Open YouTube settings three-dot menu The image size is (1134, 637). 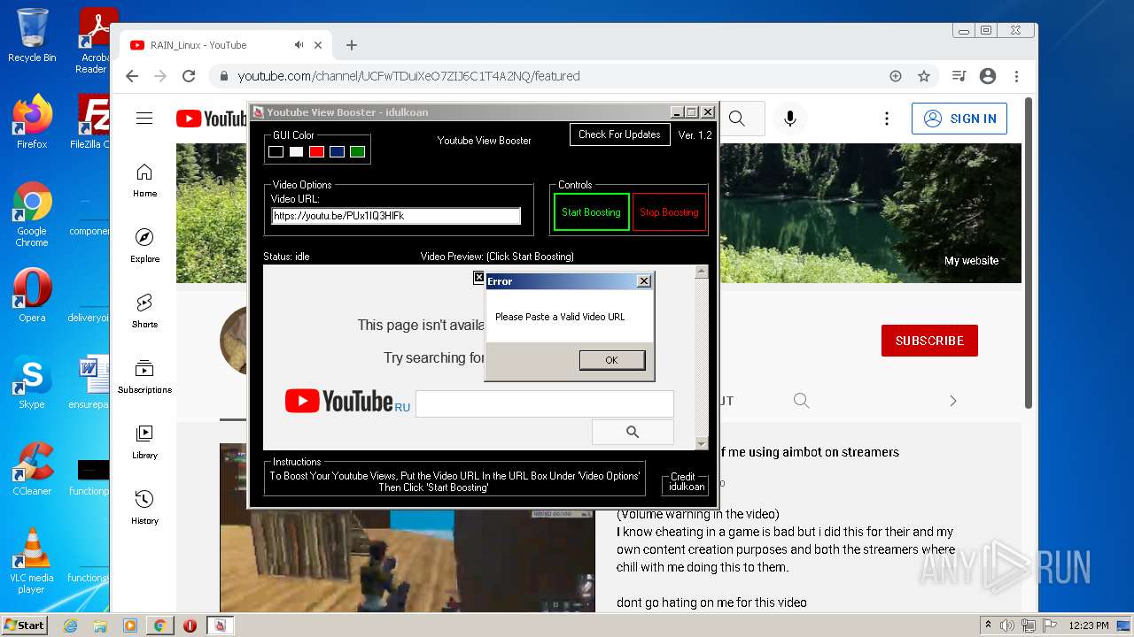click(x=886, y=119)
